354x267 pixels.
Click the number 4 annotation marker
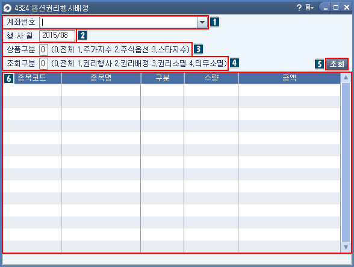pyautogui.click(x=235, y=63)
